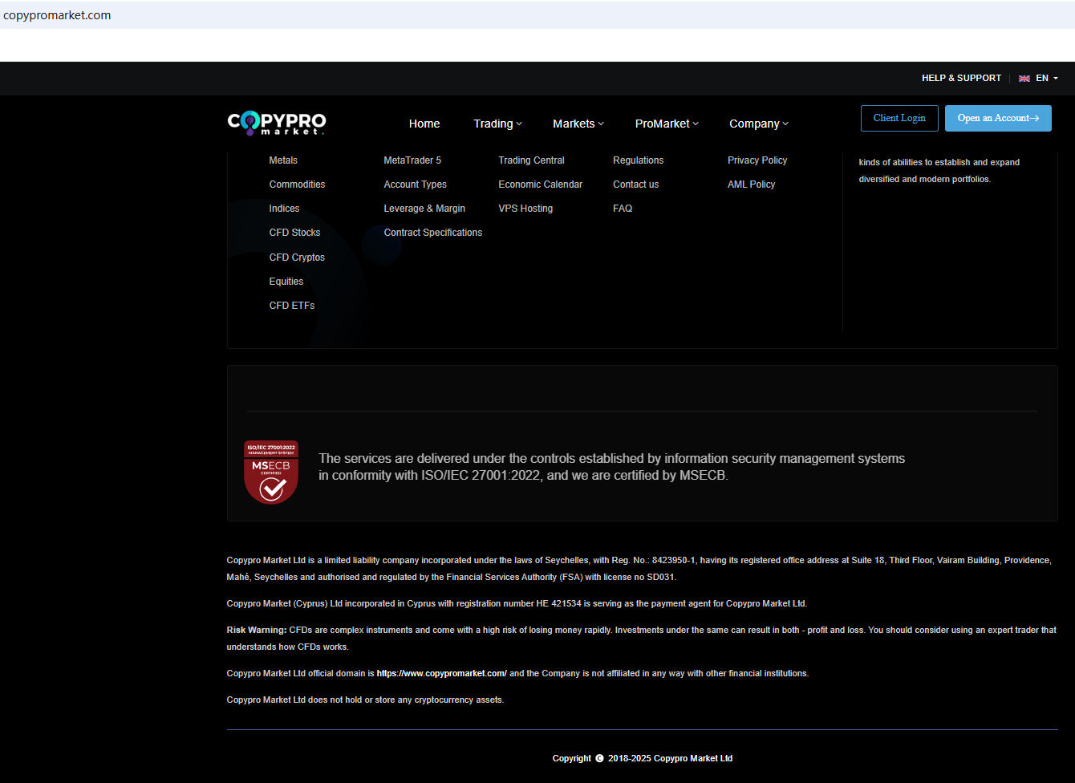Viewport: 1075px width, 783px height.
Task: Click the browser address bar URL
Action: pos(58,15)
